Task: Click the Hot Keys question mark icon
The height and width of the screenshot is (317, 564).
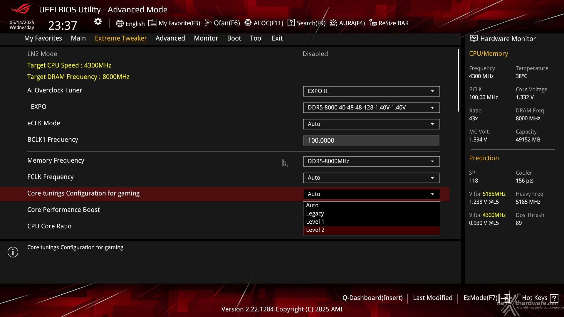Action: coord(554,298)
